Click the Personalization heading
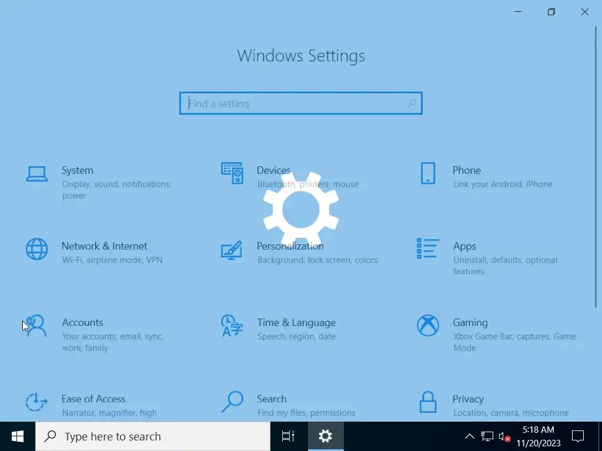602x451 pixels. (290, 246)
